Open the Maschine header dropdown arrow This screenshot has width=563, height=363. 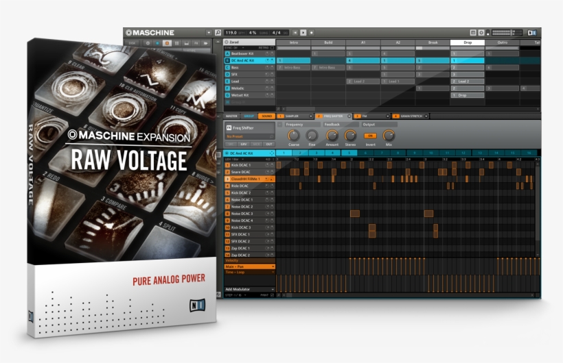(x=209, y=33)
